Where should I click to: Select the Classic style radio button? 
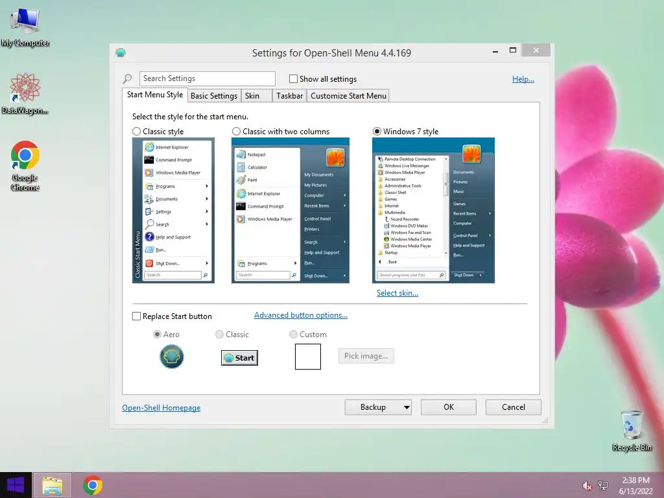(x=136, y=131)
